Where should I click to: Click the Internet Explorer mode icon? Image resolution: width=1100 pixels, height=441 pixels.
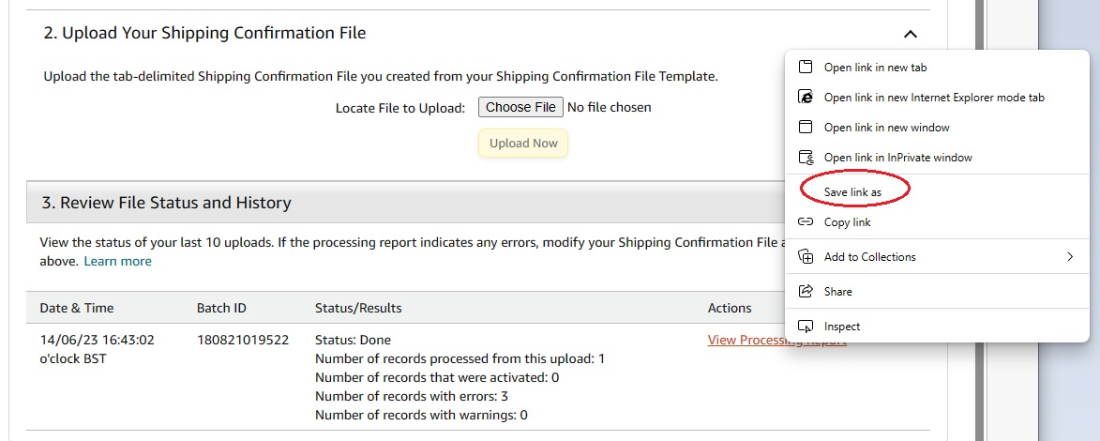[806, 97]
